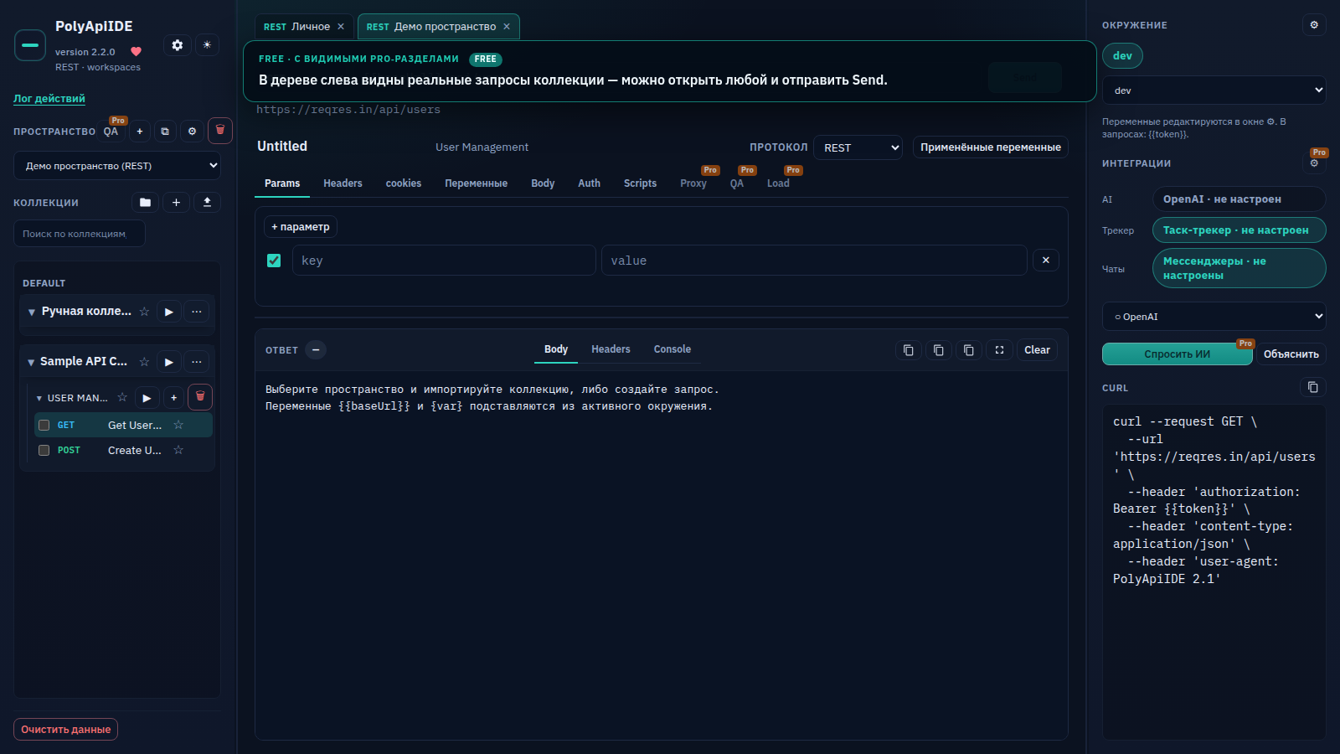Open the Auth tab
The height and width of the screenshot is (754, 1340).
(x=589, y=183)
